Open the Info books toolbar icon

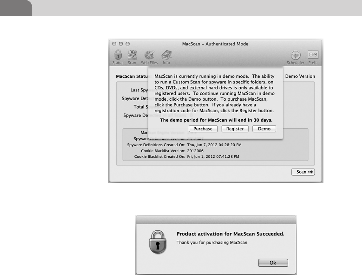[x=167, y=57]
